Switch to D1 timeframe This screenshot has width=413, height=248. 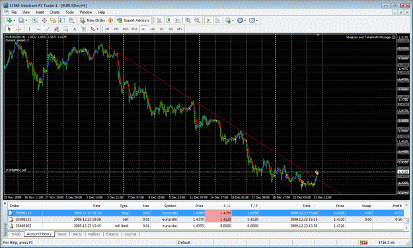[162, 29]
